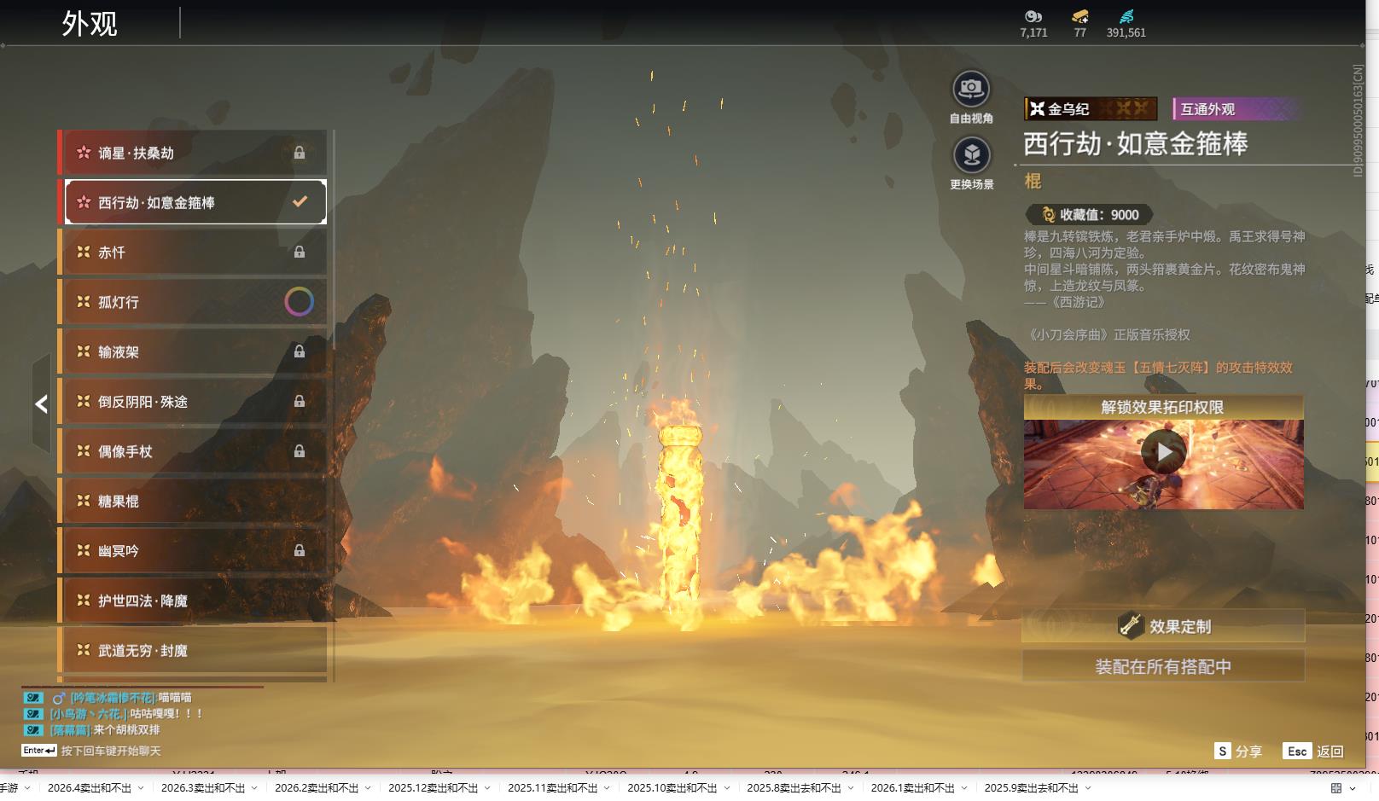Switch to the 2025.10卖出和不出 sheet tab
The height and width of the screenshot is (801, 1379).
pos(672,788)
